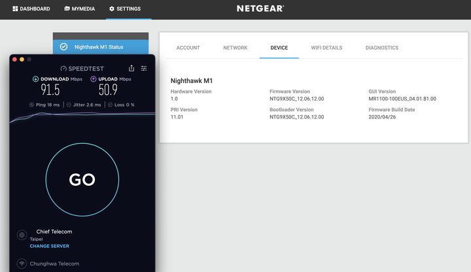
Task: Open Speedtest settings sliders icon
Action: coord(144,69)
